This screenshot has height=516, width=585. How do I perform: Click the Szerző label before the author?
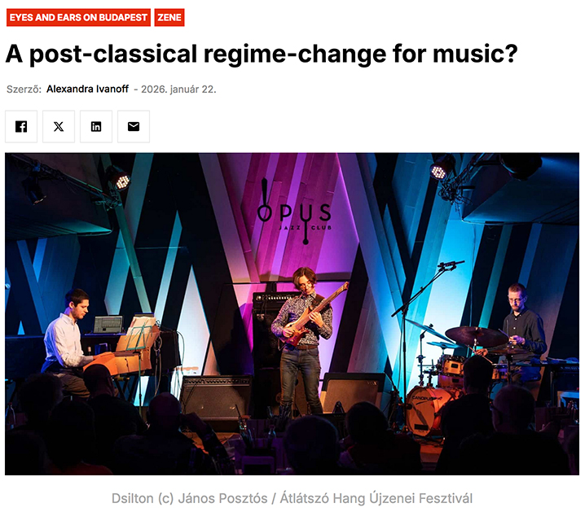[x=24, y=90]
